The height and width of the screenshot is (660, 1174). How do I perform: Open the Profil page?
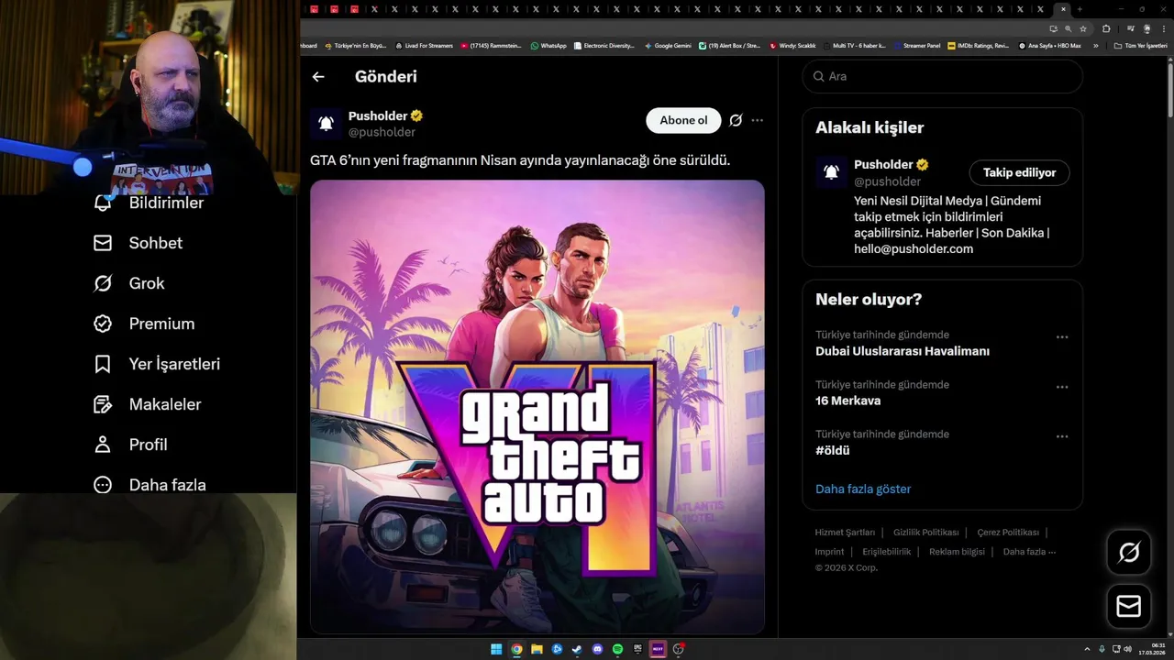point(129,445)
